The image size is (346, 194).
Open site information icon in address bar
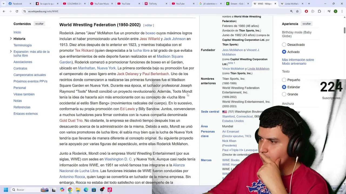coord(25,11)
